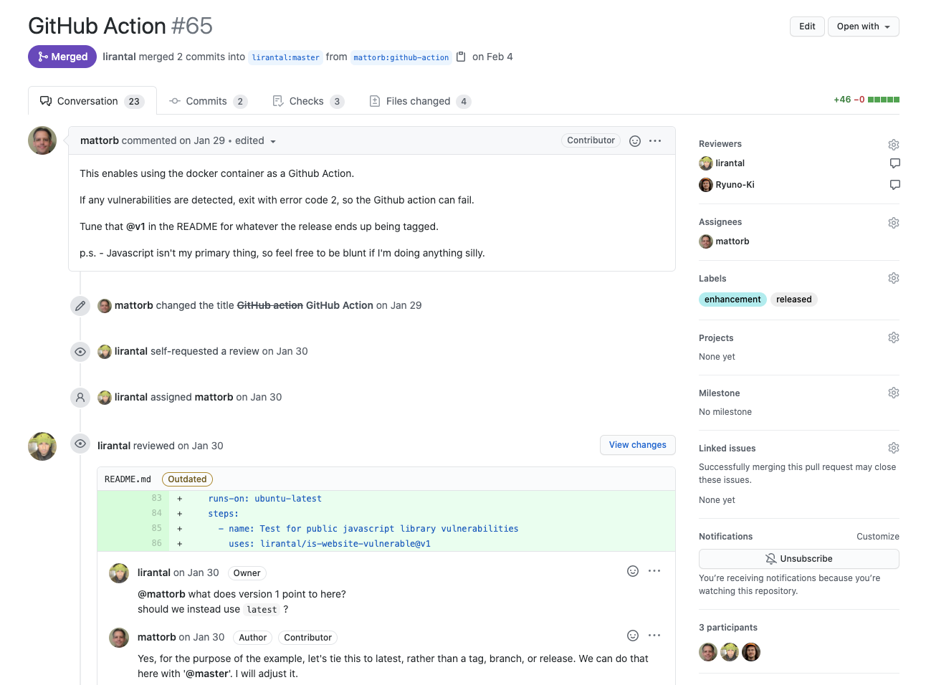Select the released label
926x685 pixels.
(x=794, y=300)
